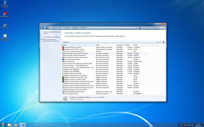
Task: Open Ventana principal del Panel de control link
Action: coord(52,33)
